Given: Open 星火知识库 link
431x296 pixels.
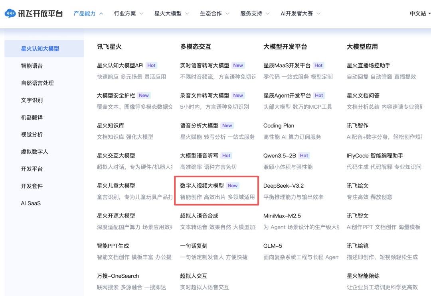Looking at the screenshot, I should click(110, 125).
